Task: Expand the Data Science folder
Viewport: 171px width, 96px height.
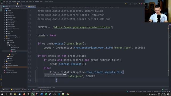Action: (x=5, y=19)
